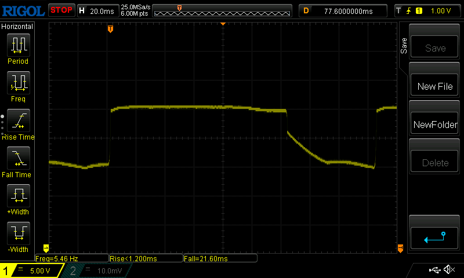
Task: Select the +Width measurement icon
Action: tap(18, 196)
